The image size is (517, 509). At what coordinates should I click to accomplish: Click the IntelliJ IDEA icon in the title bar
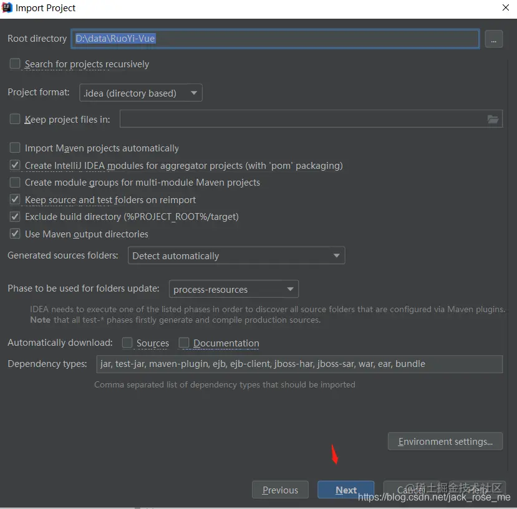pos(7,7)
